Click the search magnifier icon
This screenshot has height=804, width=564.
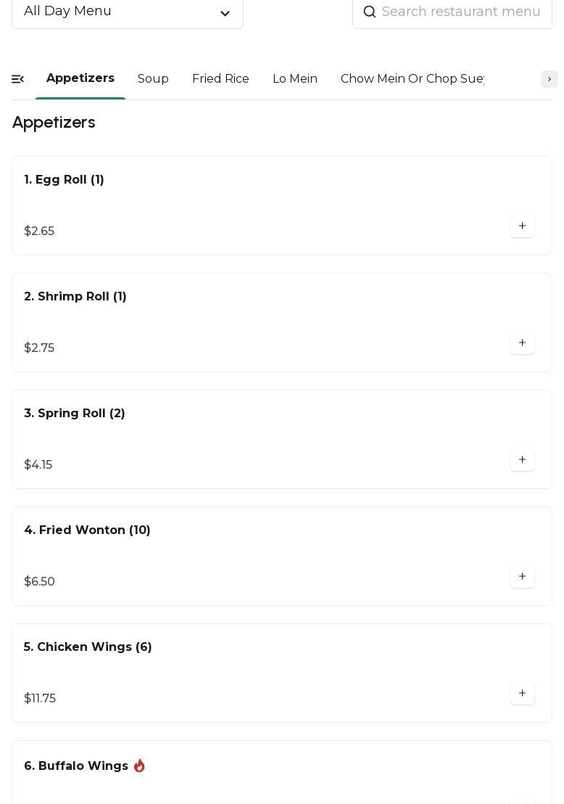(x=370, y=12)
